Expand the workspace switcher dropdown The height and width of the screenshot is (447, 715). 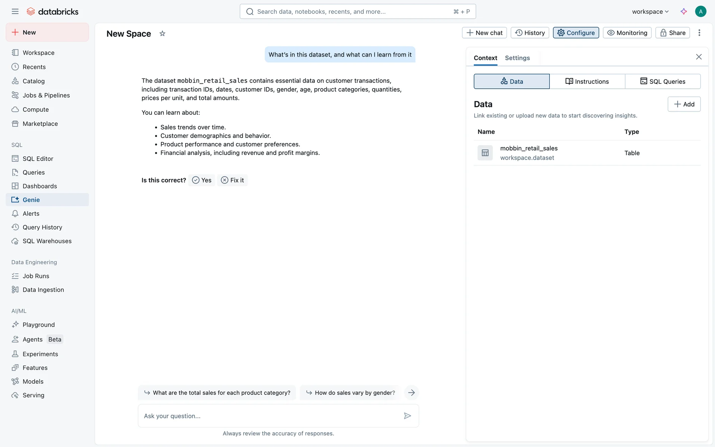pos(650,12)
